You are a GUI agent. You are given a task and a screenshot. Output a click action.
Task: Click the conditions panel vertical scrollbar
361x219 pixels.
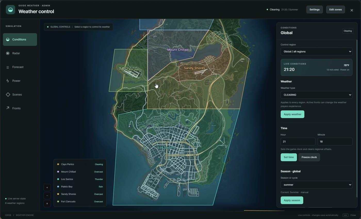357,119
